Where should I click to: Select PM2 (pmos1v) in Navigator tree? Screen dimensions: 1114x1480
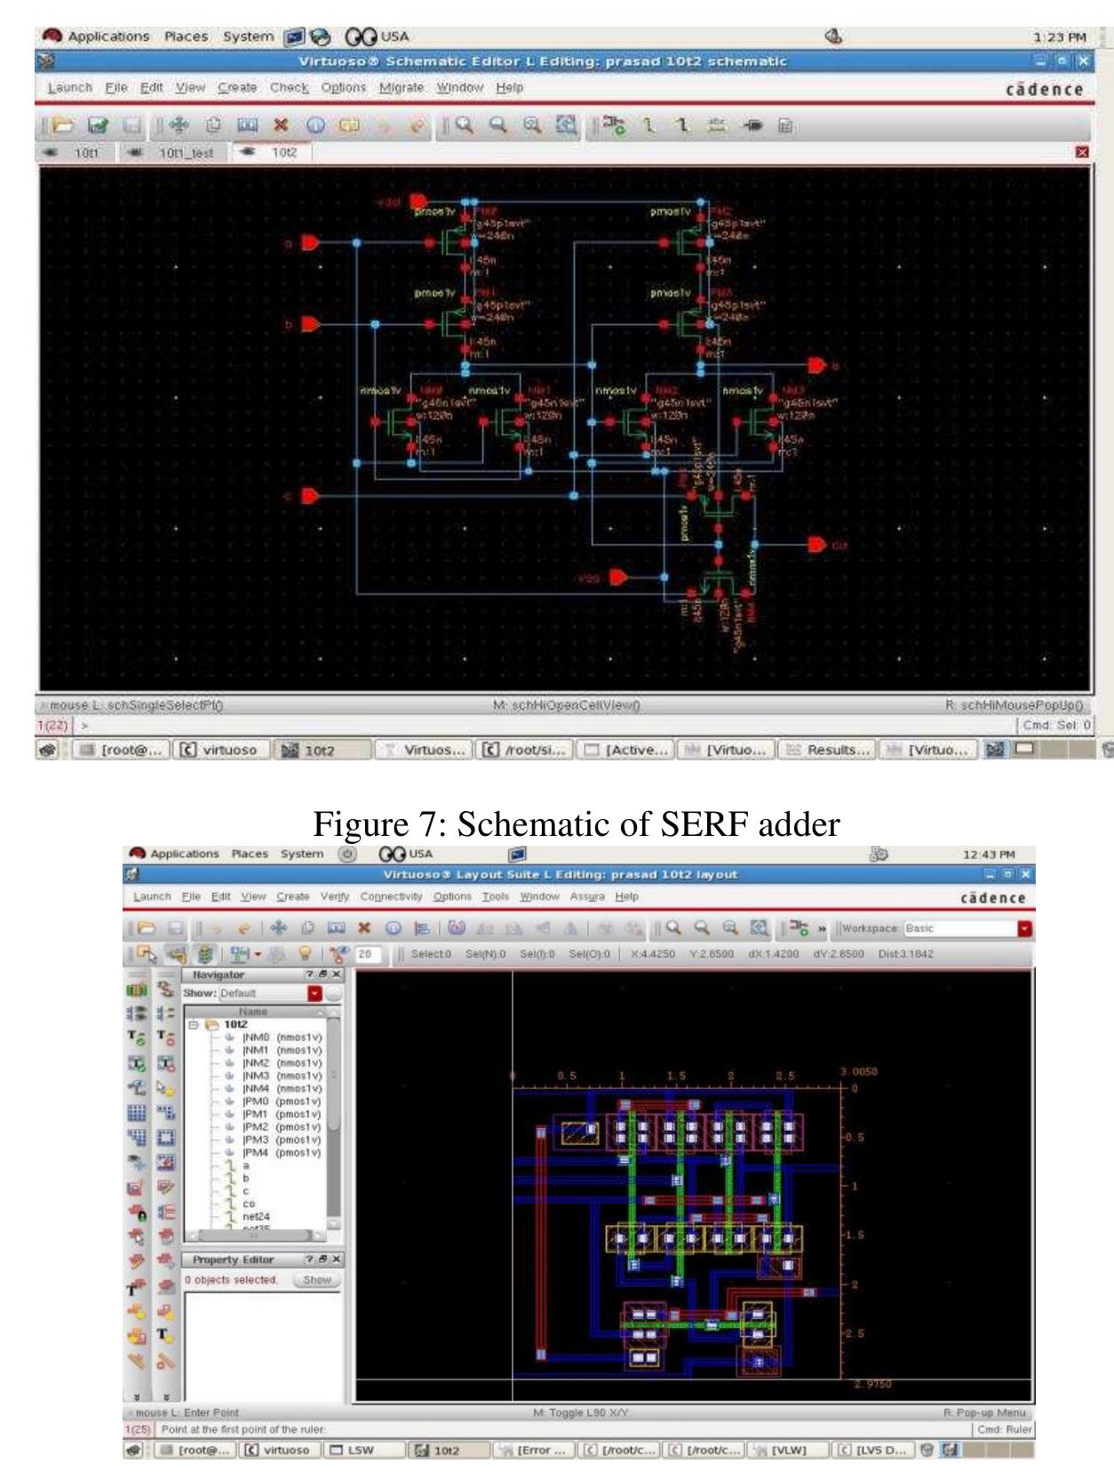point(282,1126)
